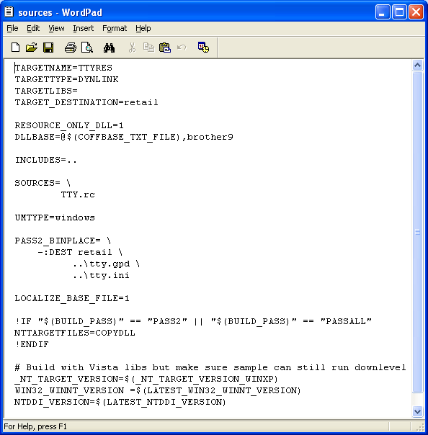Click the !IF BUILD_PASS condition line
This screenshot has width=428, height=435.
193,321
